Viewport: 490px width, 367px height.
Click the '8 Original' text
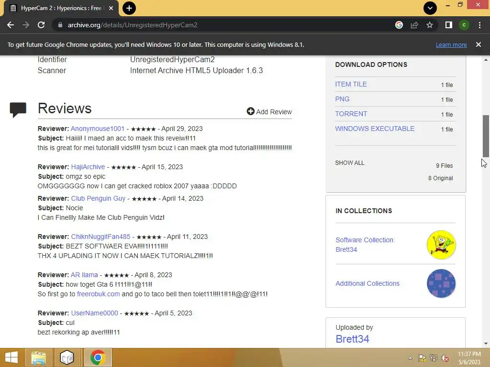coord(440,178)
